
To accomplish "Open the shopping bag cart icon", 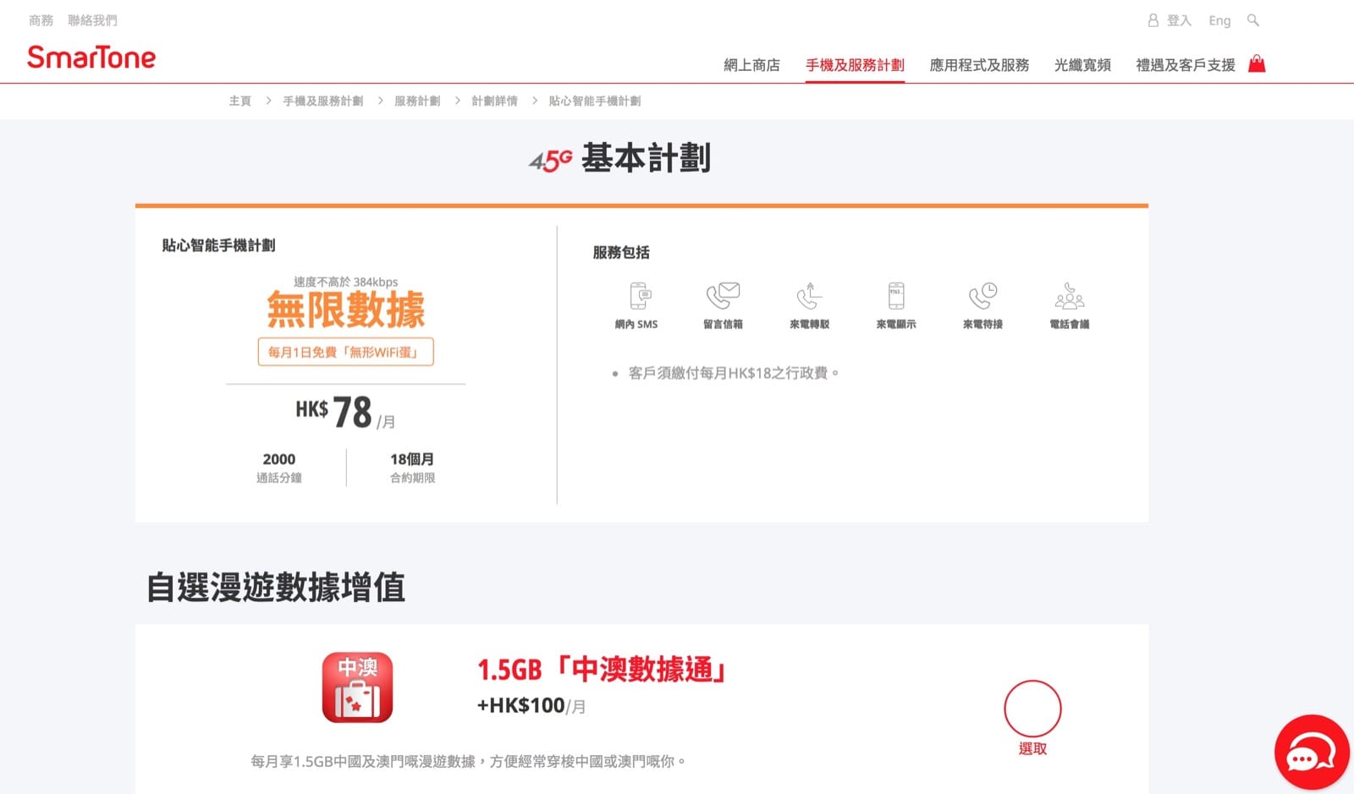I will 1257,63.
